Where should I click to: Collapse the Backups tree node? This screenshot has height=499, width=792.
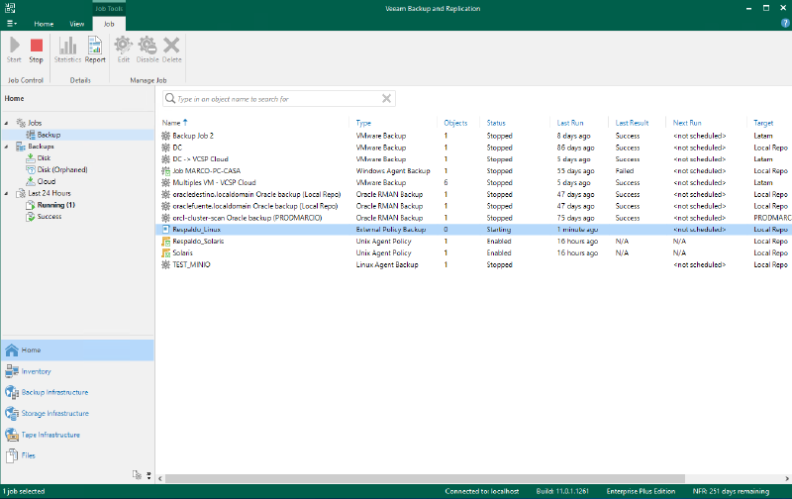tap(6, 147)
